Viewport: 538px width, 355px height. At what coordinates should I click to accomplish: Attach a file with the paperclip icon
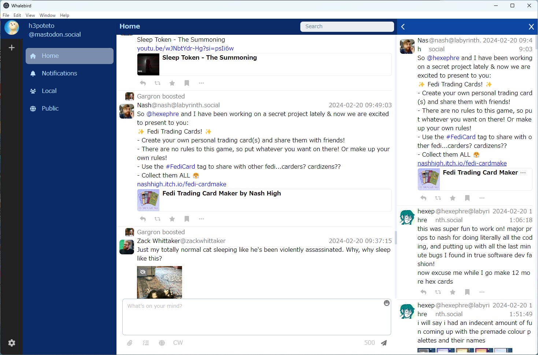(130, 343)
